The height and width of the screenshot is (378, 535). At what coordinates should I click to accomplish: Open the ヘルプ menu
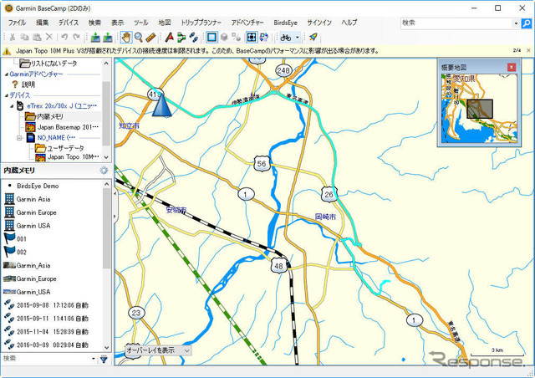coord(349,23)
